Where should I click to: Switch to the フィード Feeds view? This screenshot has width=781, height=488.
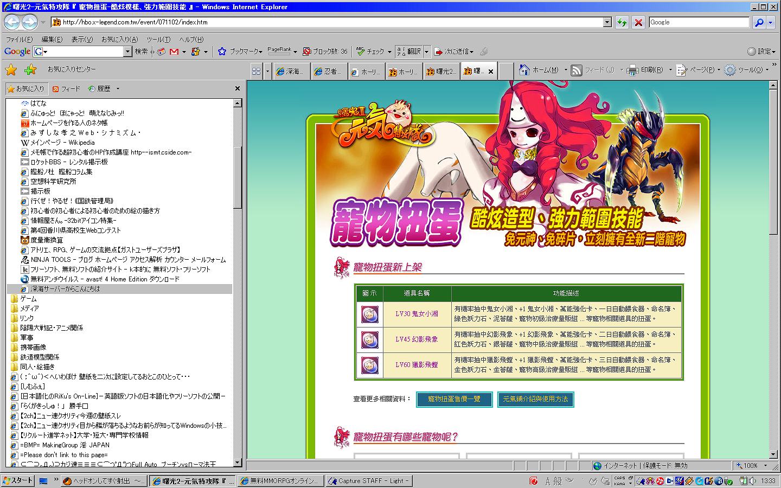(66, 88)
